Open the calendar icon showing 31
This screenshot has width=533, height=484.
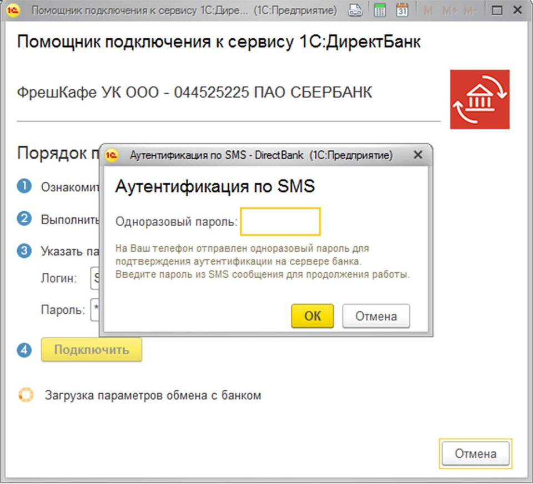(x=402, y=11)
